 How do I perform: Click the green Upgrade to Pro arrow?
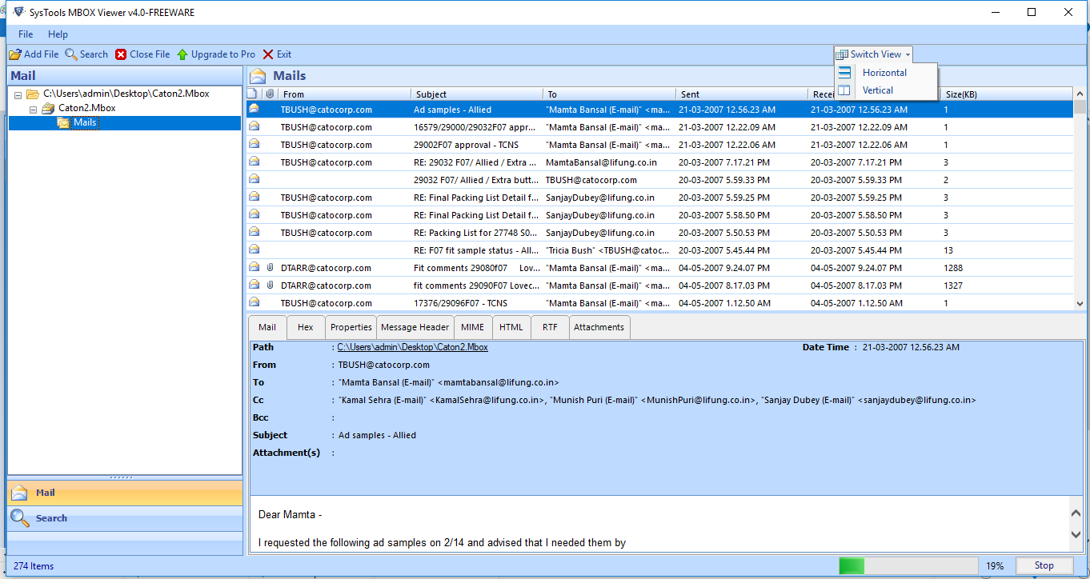click(182, 54)
